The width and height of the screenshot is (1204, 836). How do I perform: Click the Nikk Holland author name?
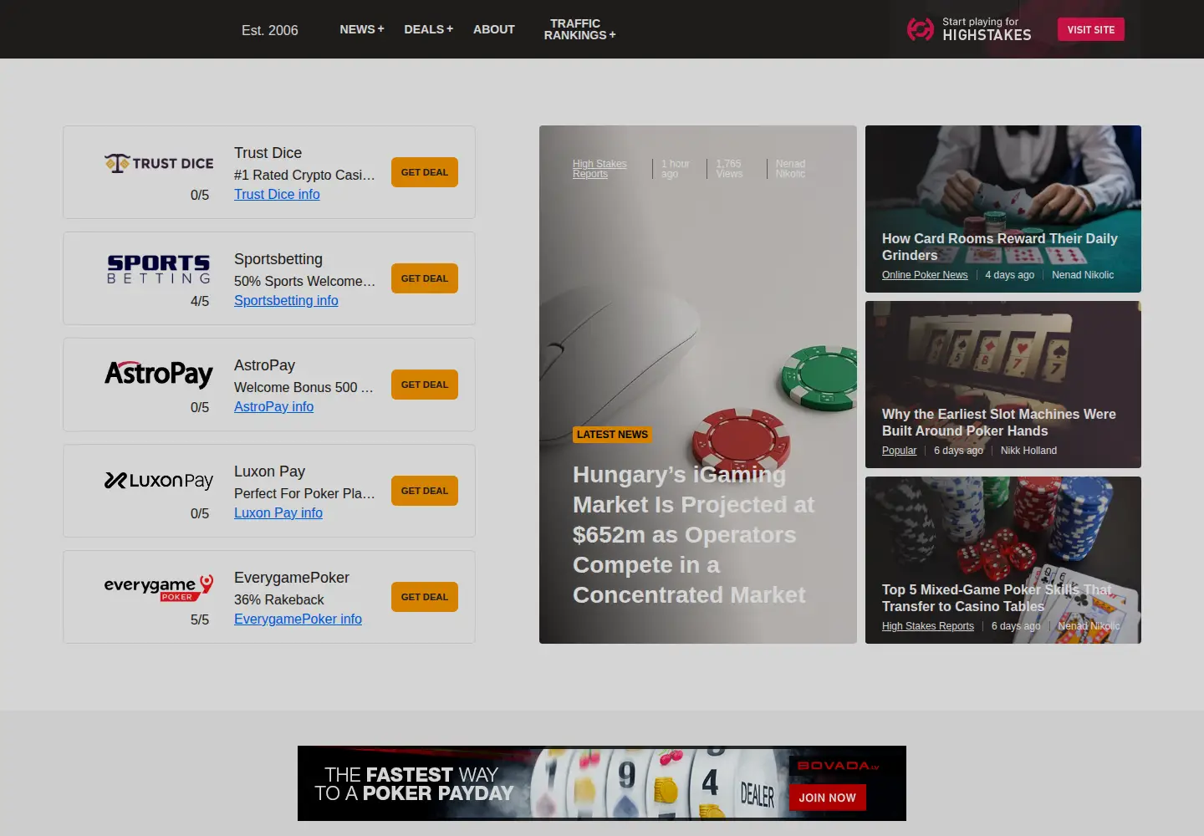point(1028,451)
